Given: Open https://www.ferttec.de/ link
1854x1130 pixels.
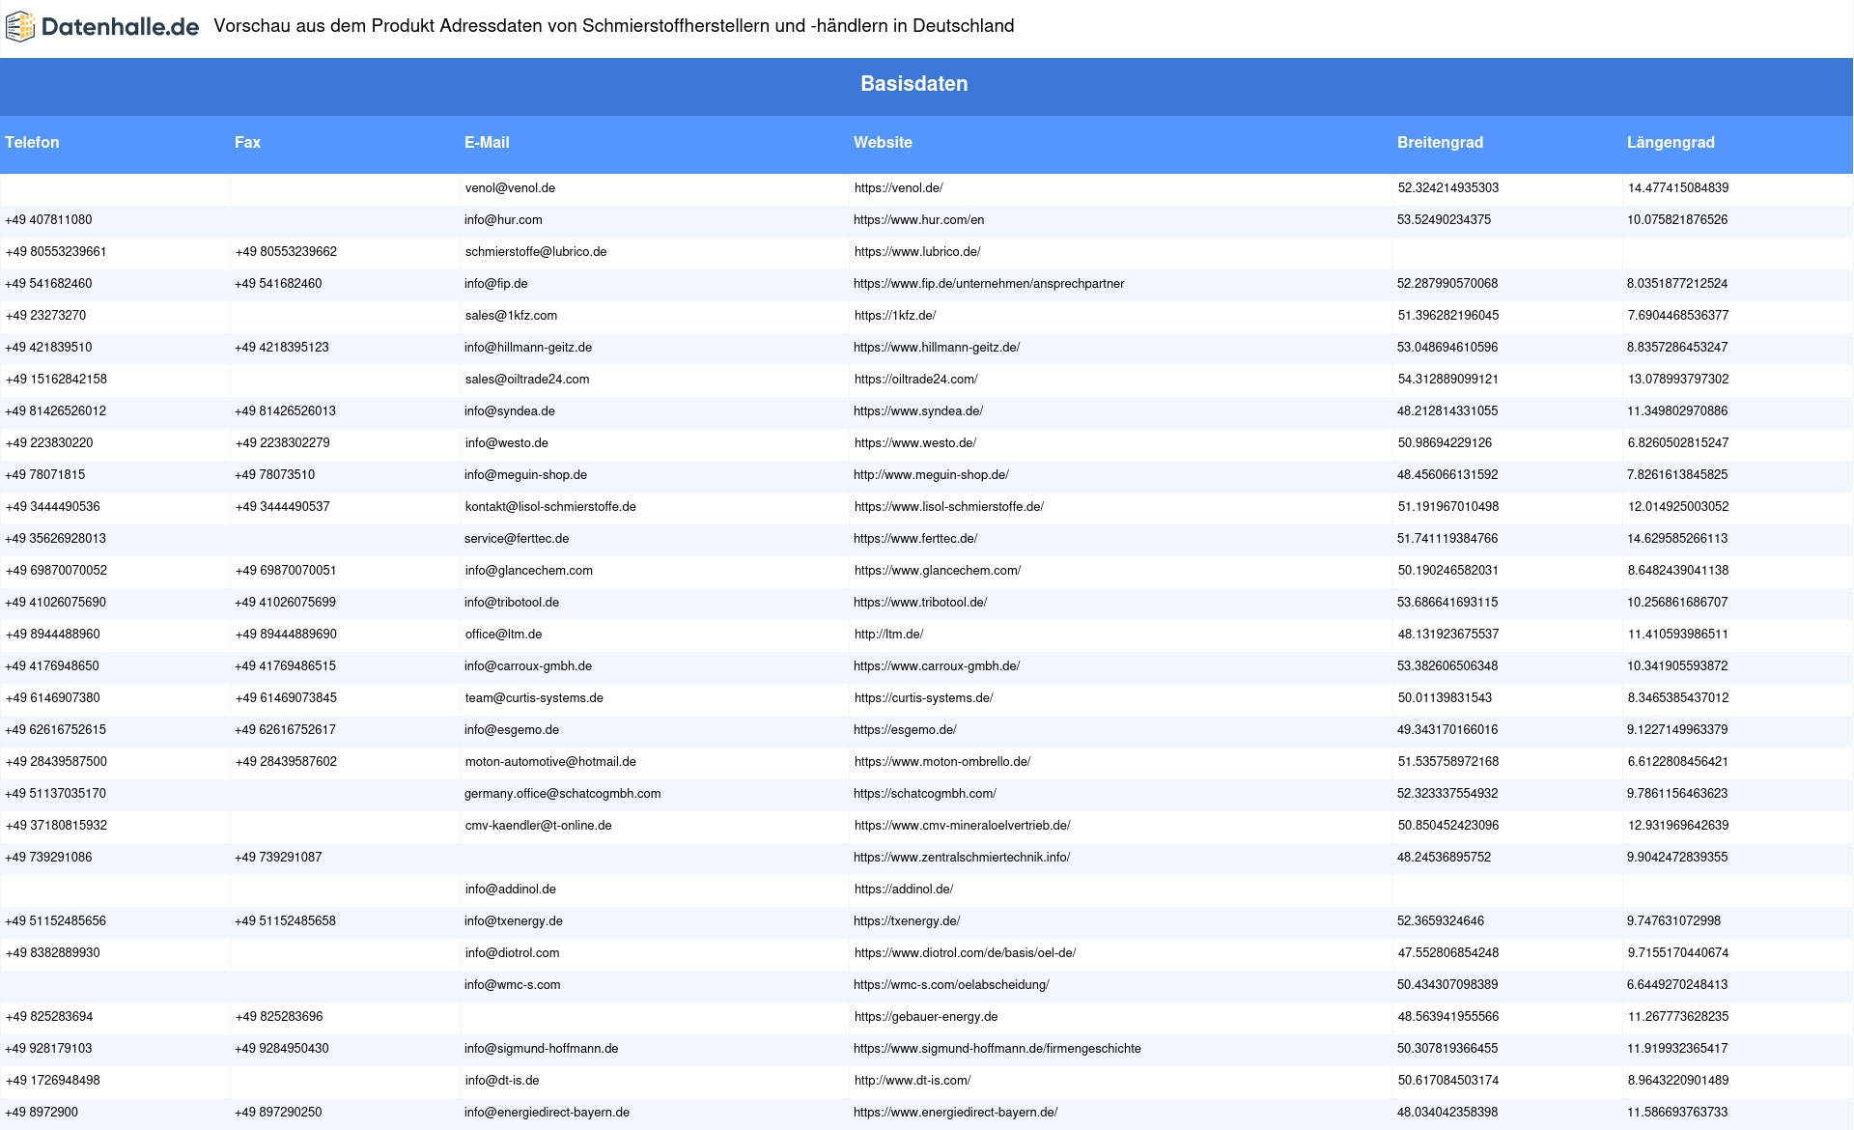Looking at the screenshot, I should [x=915, y=539].
